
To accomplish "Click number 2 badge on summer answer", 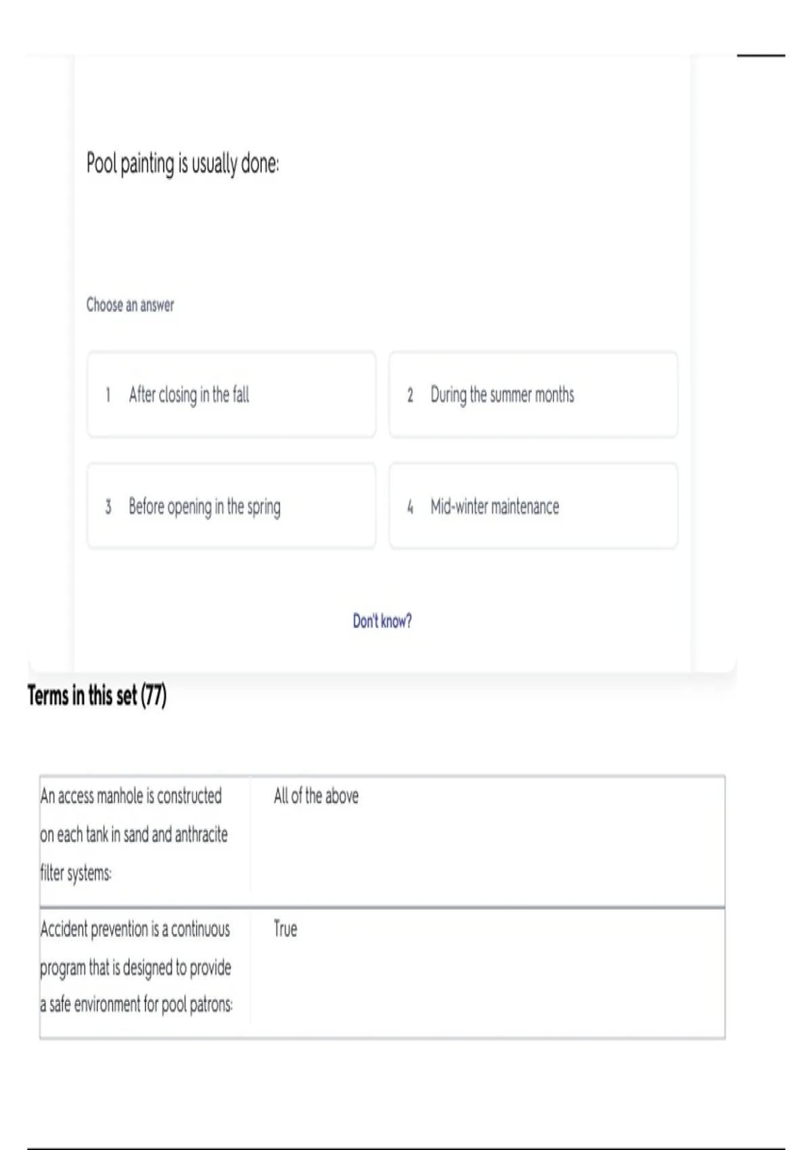I will [x=410, y=395].
